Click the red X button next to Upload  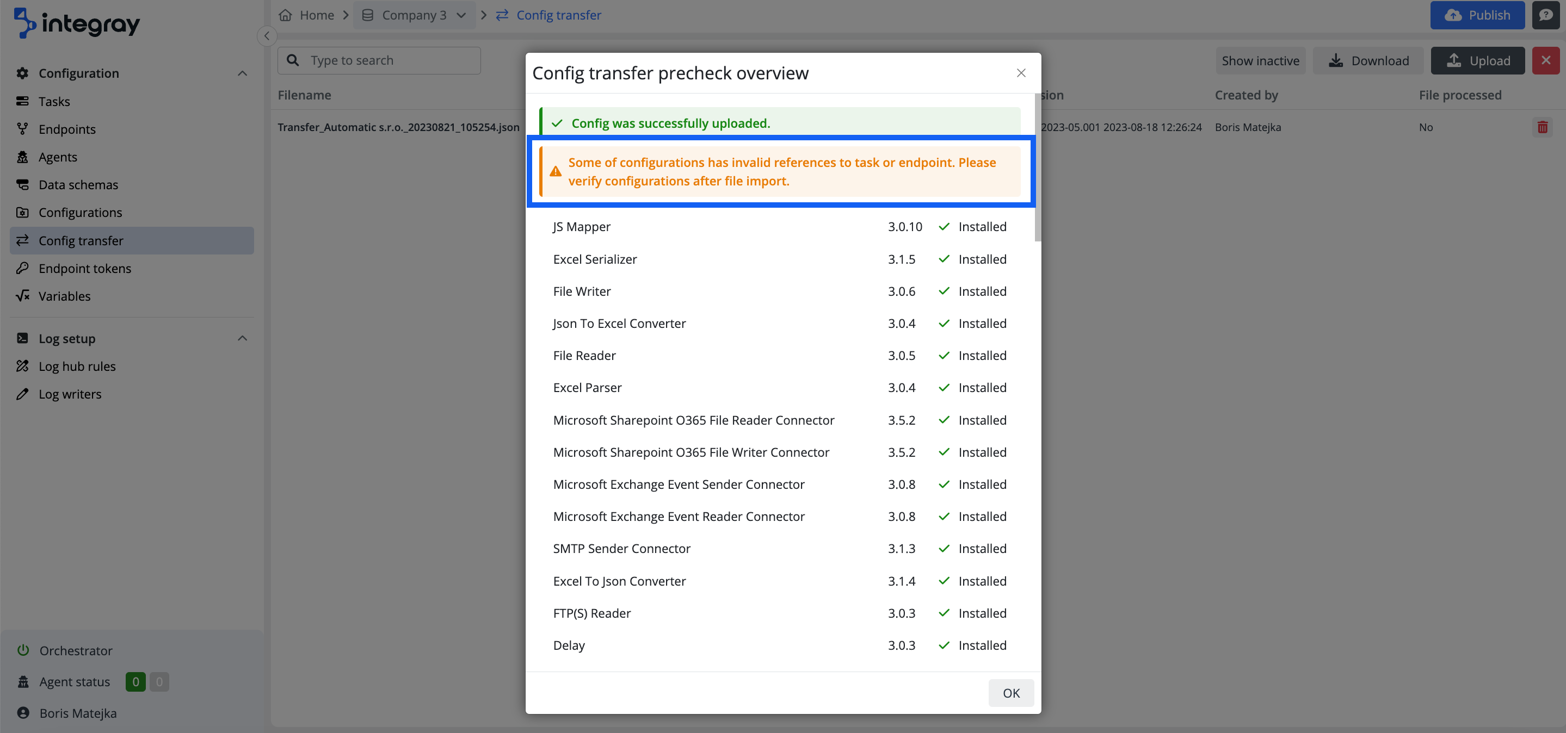point(1545,60)
